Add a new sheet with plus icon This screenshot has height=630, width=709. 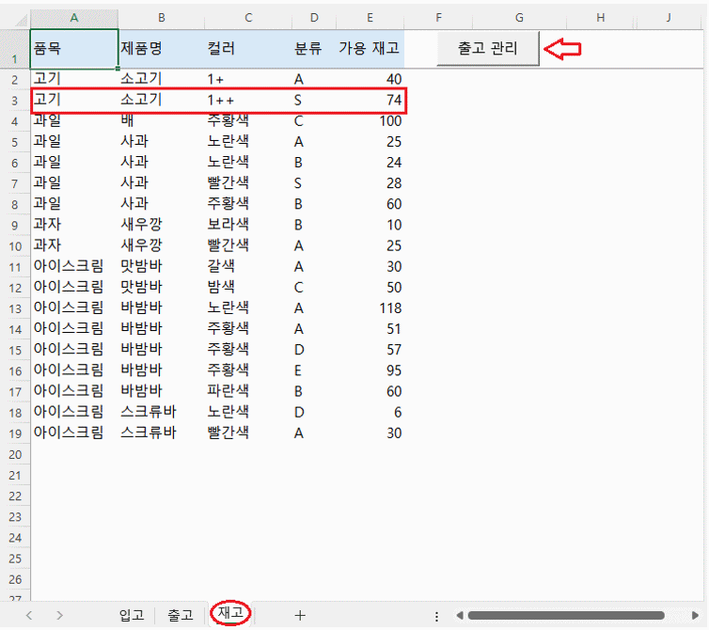click(300, 615)
